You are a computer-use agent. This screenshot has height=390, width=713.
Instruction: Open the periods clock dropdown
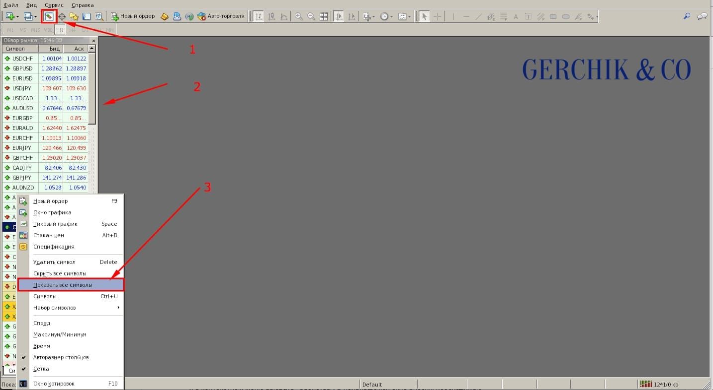point(386,16)
